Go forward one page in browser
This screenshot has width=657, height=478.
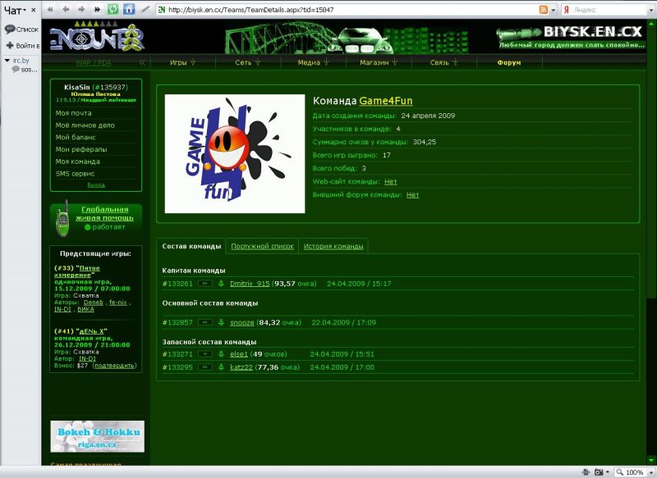point(81,9)
